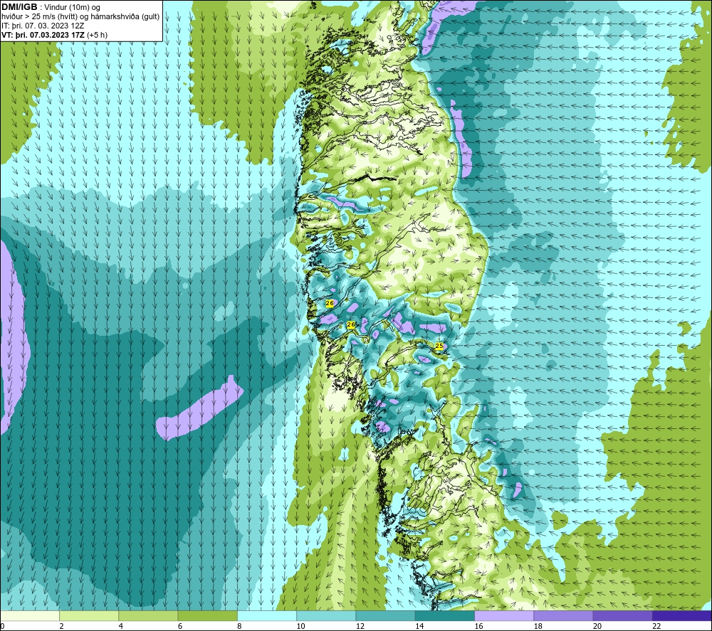This screenshot has width=712, height=631.
Task: Click the 'VT: þri. 07.03.2023 17Z' line
Action: [x=43, y=35]
